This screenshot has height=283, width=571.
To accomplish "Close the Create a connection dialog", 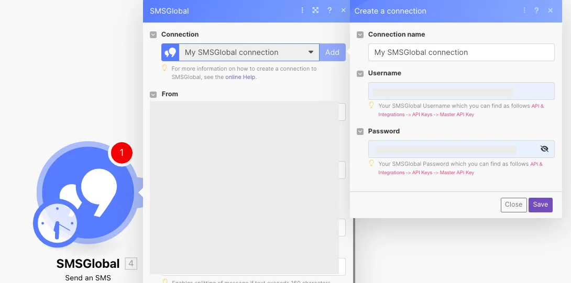I will pos(550,10).
